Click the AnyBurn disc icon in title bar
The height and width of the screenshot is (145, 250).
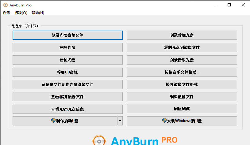point(6,5)
